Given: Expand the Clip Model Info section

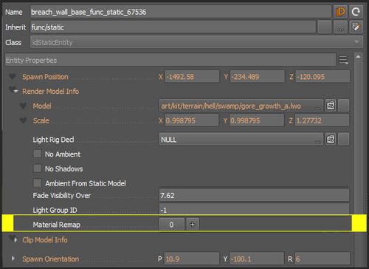Looking at the screenshot, I should (x=16, y=240).
